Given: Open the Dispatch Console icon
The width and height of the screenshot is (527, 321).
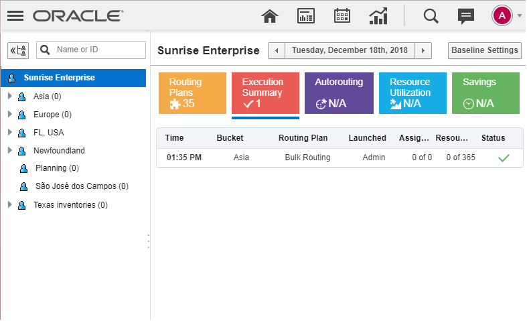Looking at the screenshot, I should pos(306,15).
